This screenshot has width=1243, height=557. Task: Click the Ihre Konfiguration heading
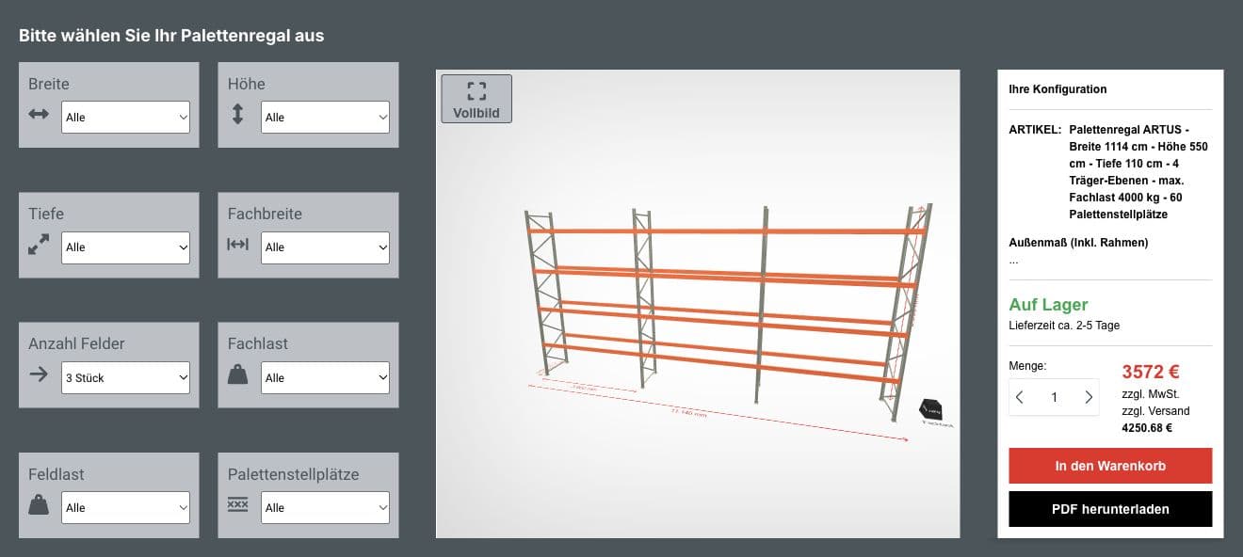pyautogui.click(x=1057, y=89)
